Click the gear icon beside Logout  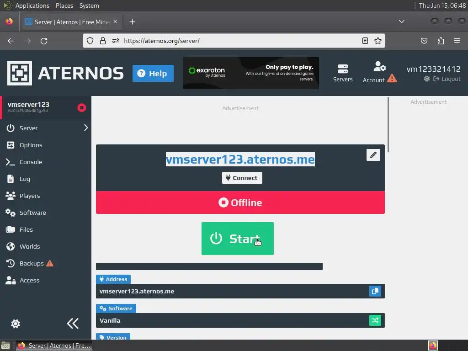click(427, 79)
